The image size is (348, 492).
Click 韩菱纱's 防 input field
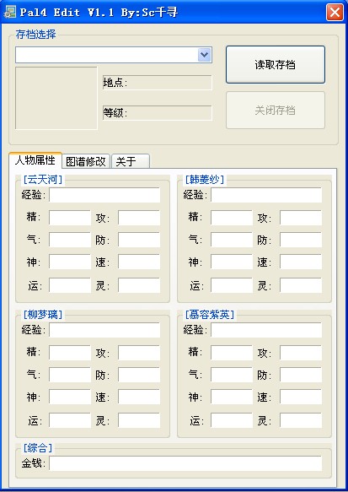[x=301, y=240]
